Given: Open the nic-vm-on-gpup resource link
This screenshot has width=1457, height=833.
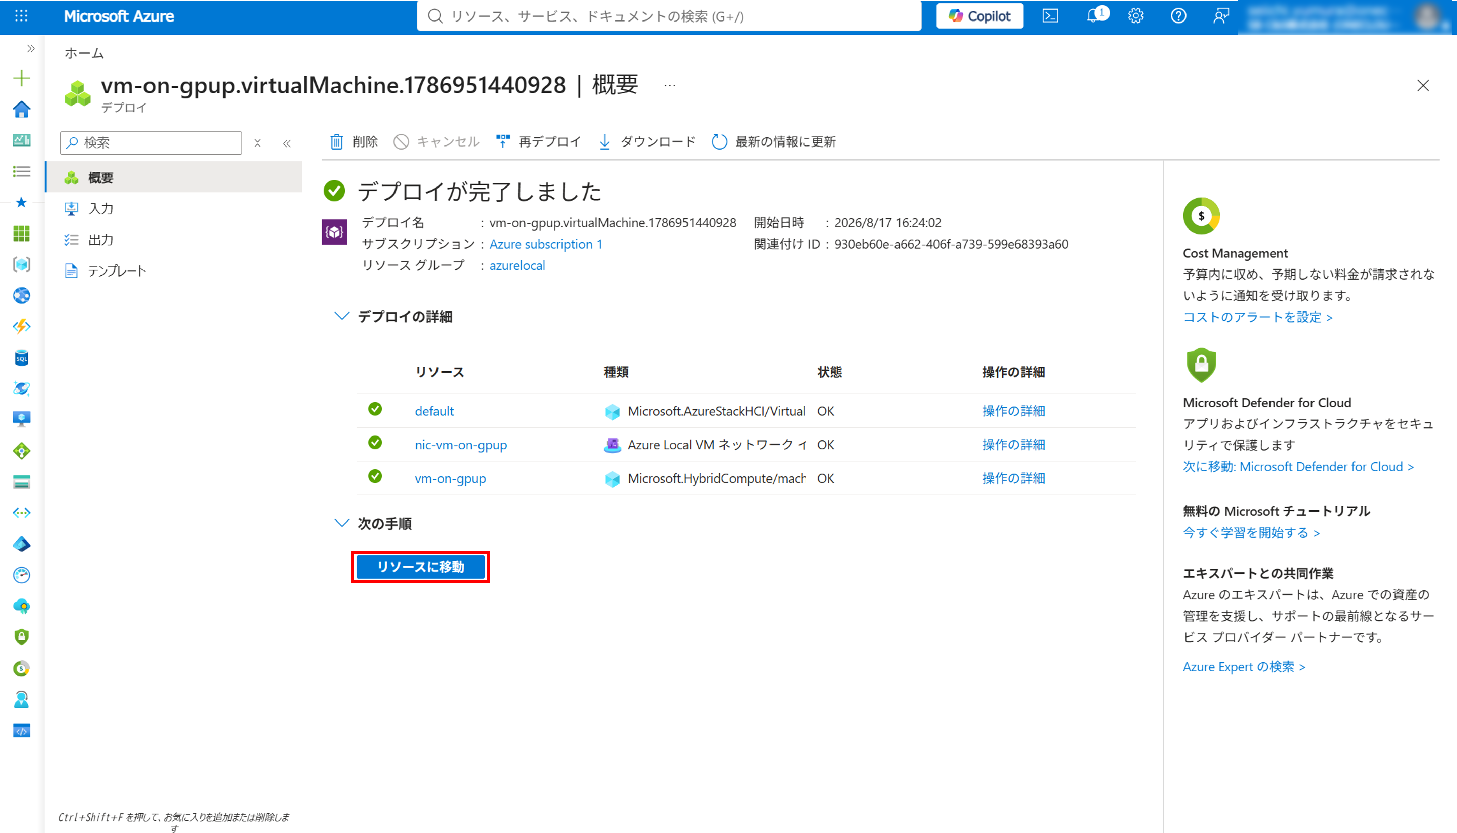Looking at the screenshot, I should 461,445.
